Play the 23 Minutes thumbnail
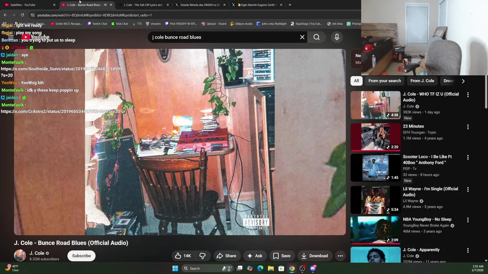This screenshot has width=488, height=274. click(x=376, y=137)
